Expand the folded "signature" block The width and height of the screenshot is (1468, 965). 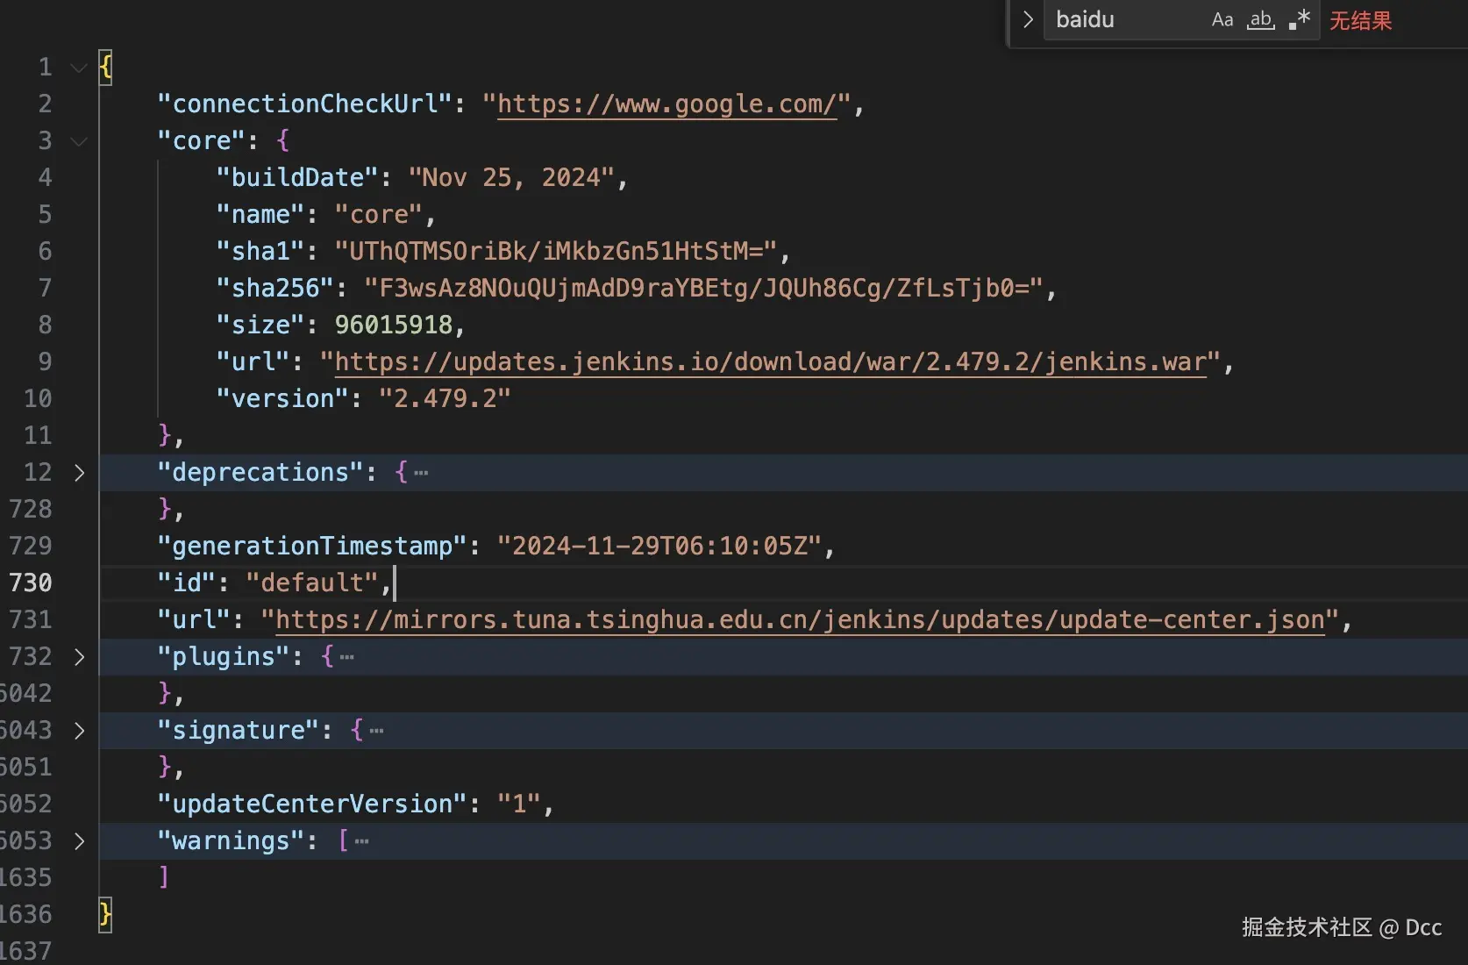coord(79,731)
